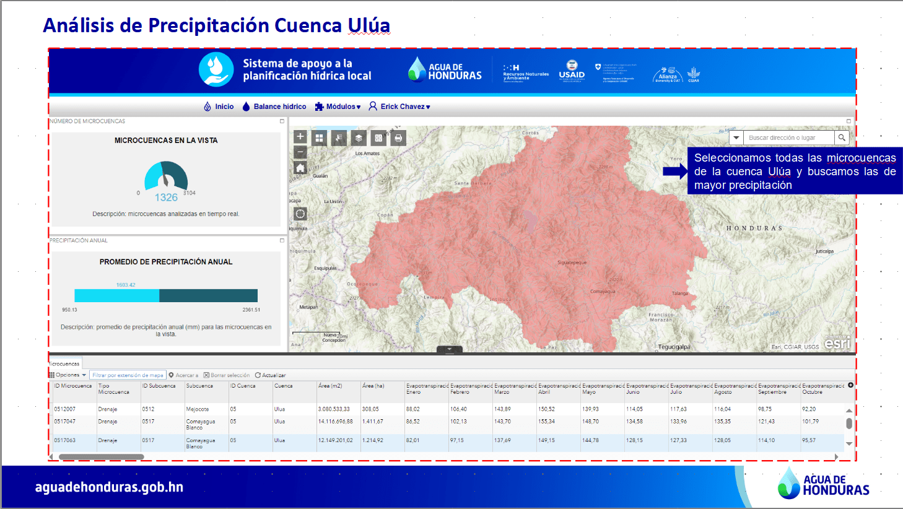
Task: Open the basemap gallery grid icon
Action: [319, 138]
